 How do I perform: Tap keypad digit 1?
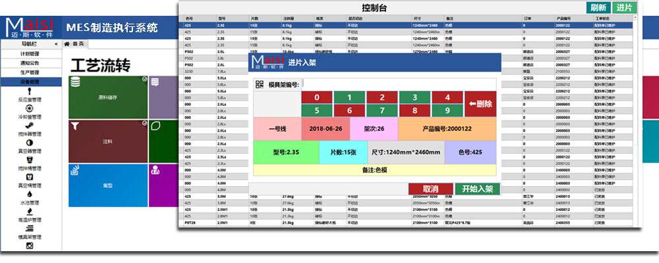[x=350, y=97]
